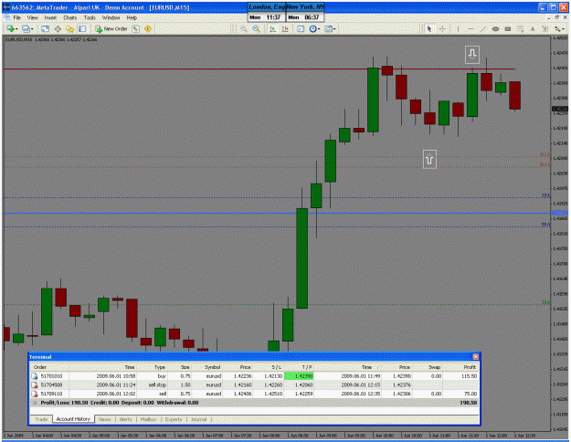This screenshot has height=442, width=571.
Task: Sort by the Symbol column header
Action: [x=212, y=367]
